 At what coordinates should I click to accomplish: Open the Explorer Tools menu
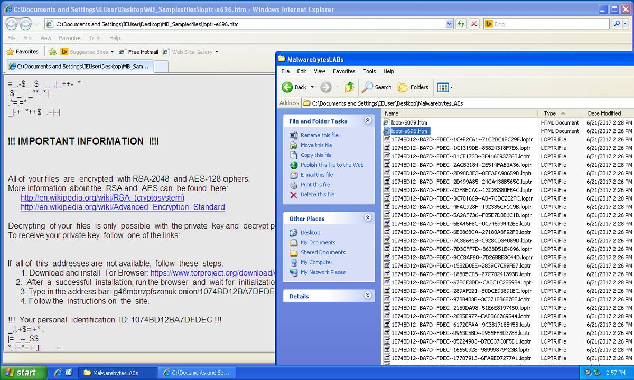369,71
